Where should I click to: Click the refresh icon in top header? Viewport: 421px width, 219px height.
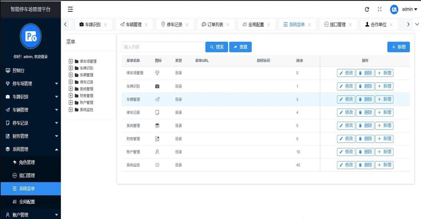(367, 9)
